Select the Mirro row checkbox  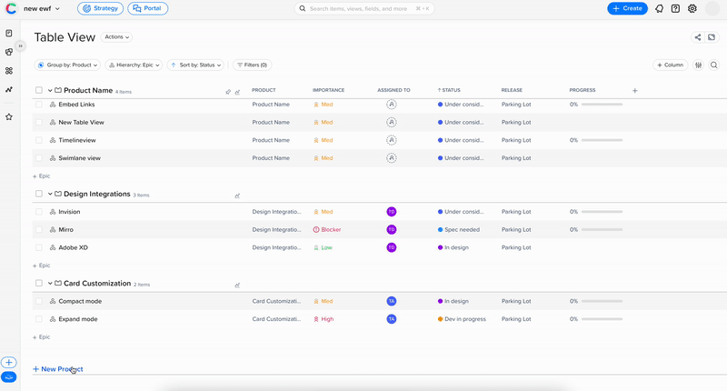tap(39, 230)
